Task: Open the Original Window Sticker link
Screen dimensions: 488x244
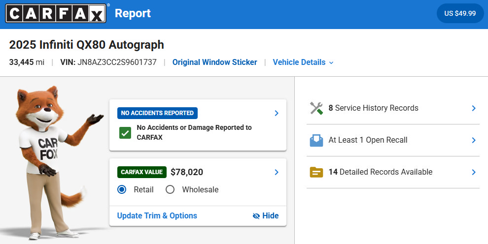Action: (215, 62)
